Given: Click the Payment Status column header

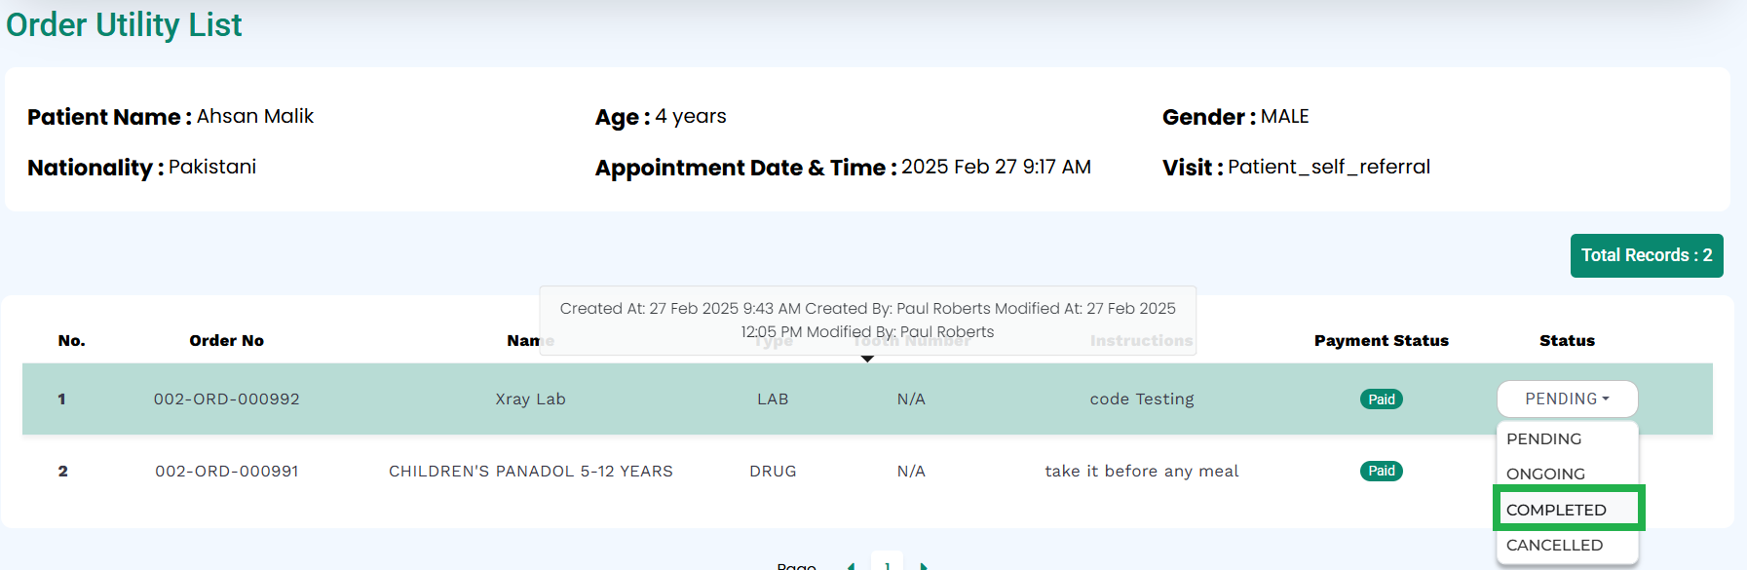Looking at the screenshot, I should tap(1382, 340).
